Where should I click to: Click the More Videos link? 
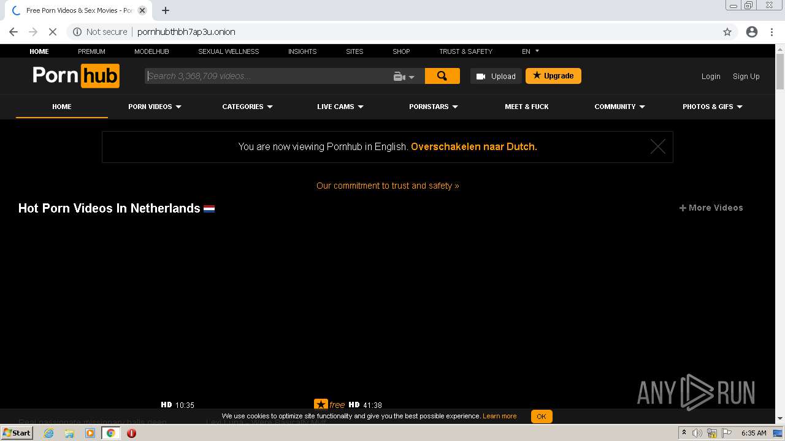[711, 208]
